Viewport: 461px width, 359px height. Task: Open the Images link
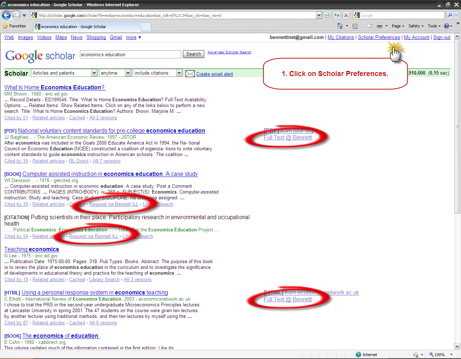coord(25,37)
